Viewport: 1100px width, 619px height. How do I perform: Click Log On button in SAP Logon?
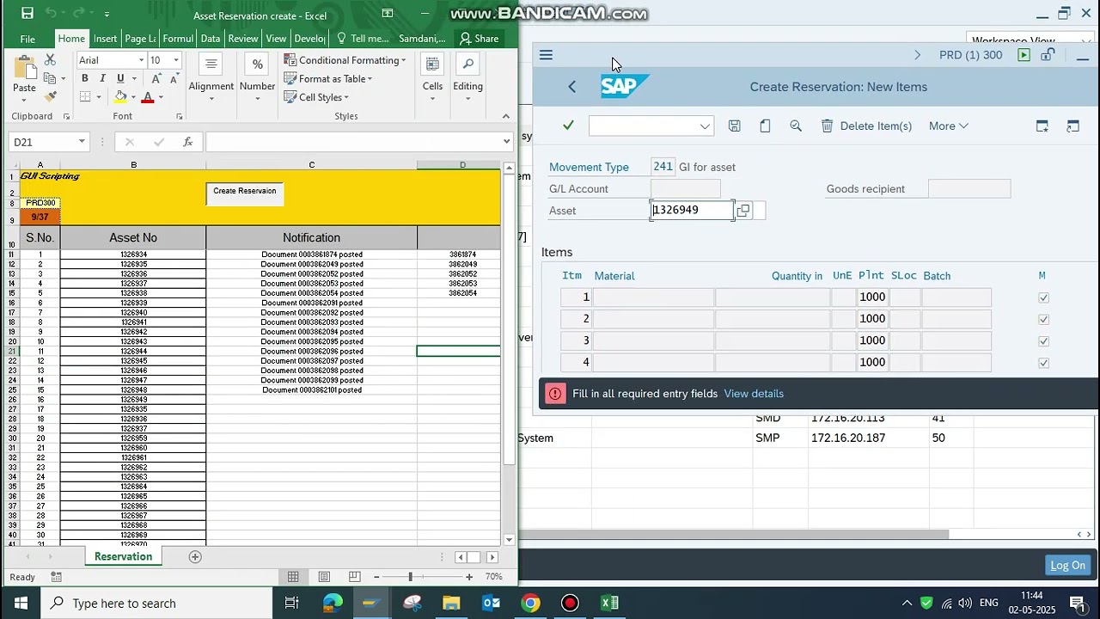[1067, 566]
